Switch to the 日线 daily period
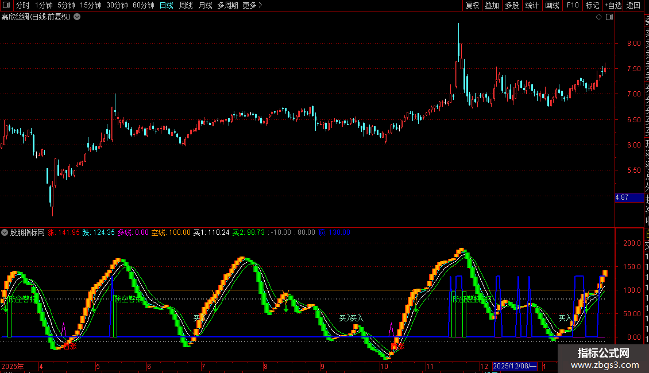 (x=166, y=5)
